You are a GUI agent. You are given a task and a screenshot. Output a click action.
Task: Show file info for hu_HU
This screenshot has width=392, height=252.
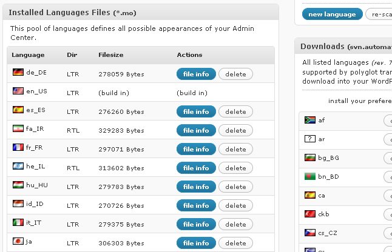tap(196, 187)
